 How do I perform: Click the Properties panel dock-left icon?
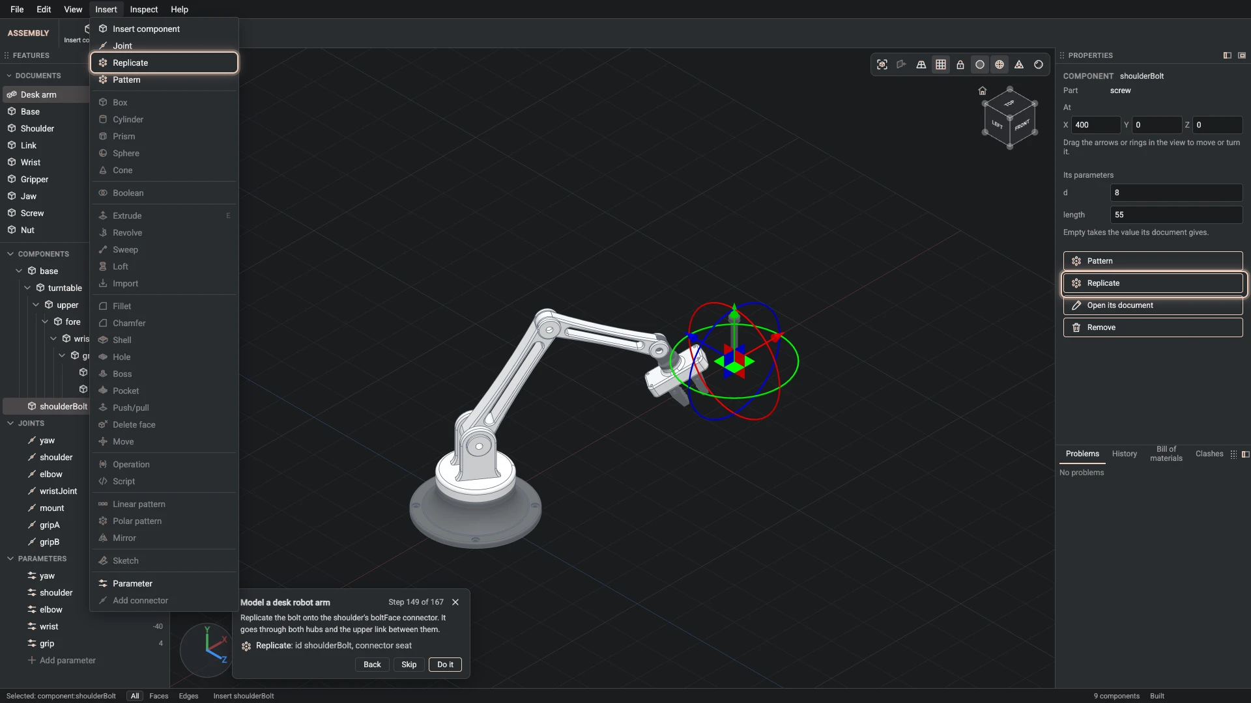point(1228,55)
